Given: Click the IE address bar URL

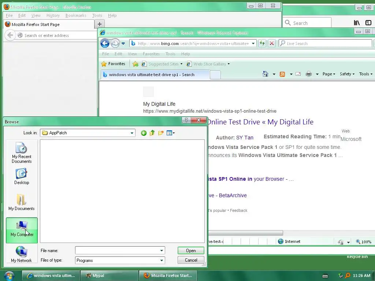Looking at the screenshot, I should click(x=193, y=44).
